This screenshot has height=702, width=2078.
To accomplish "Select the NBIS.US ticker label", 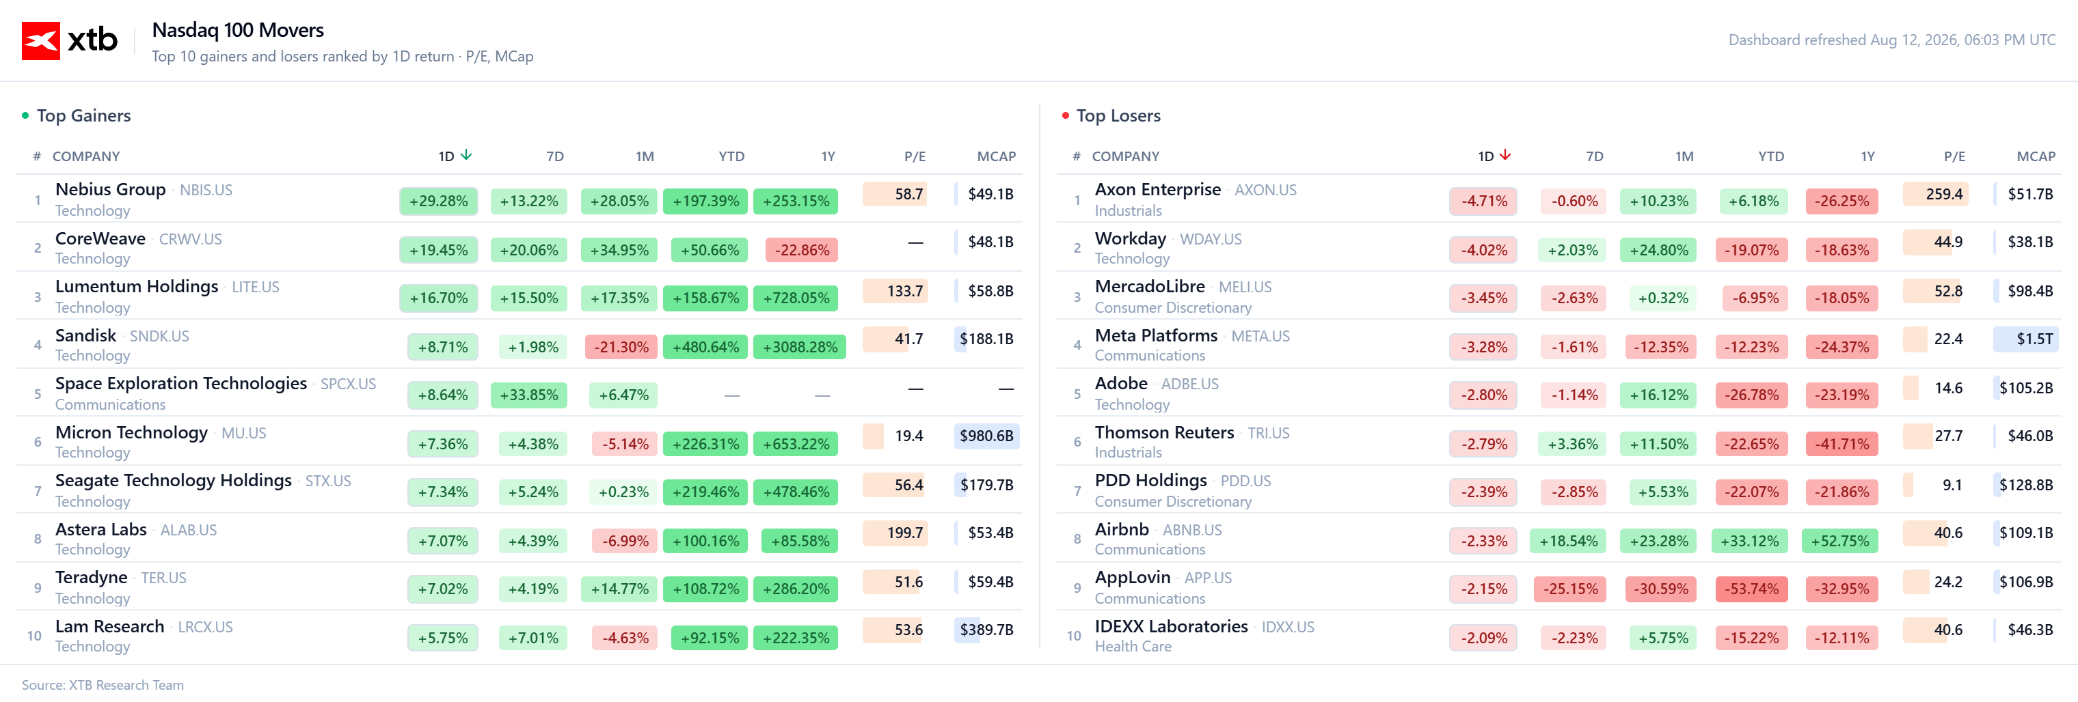I will pos(206,191).
